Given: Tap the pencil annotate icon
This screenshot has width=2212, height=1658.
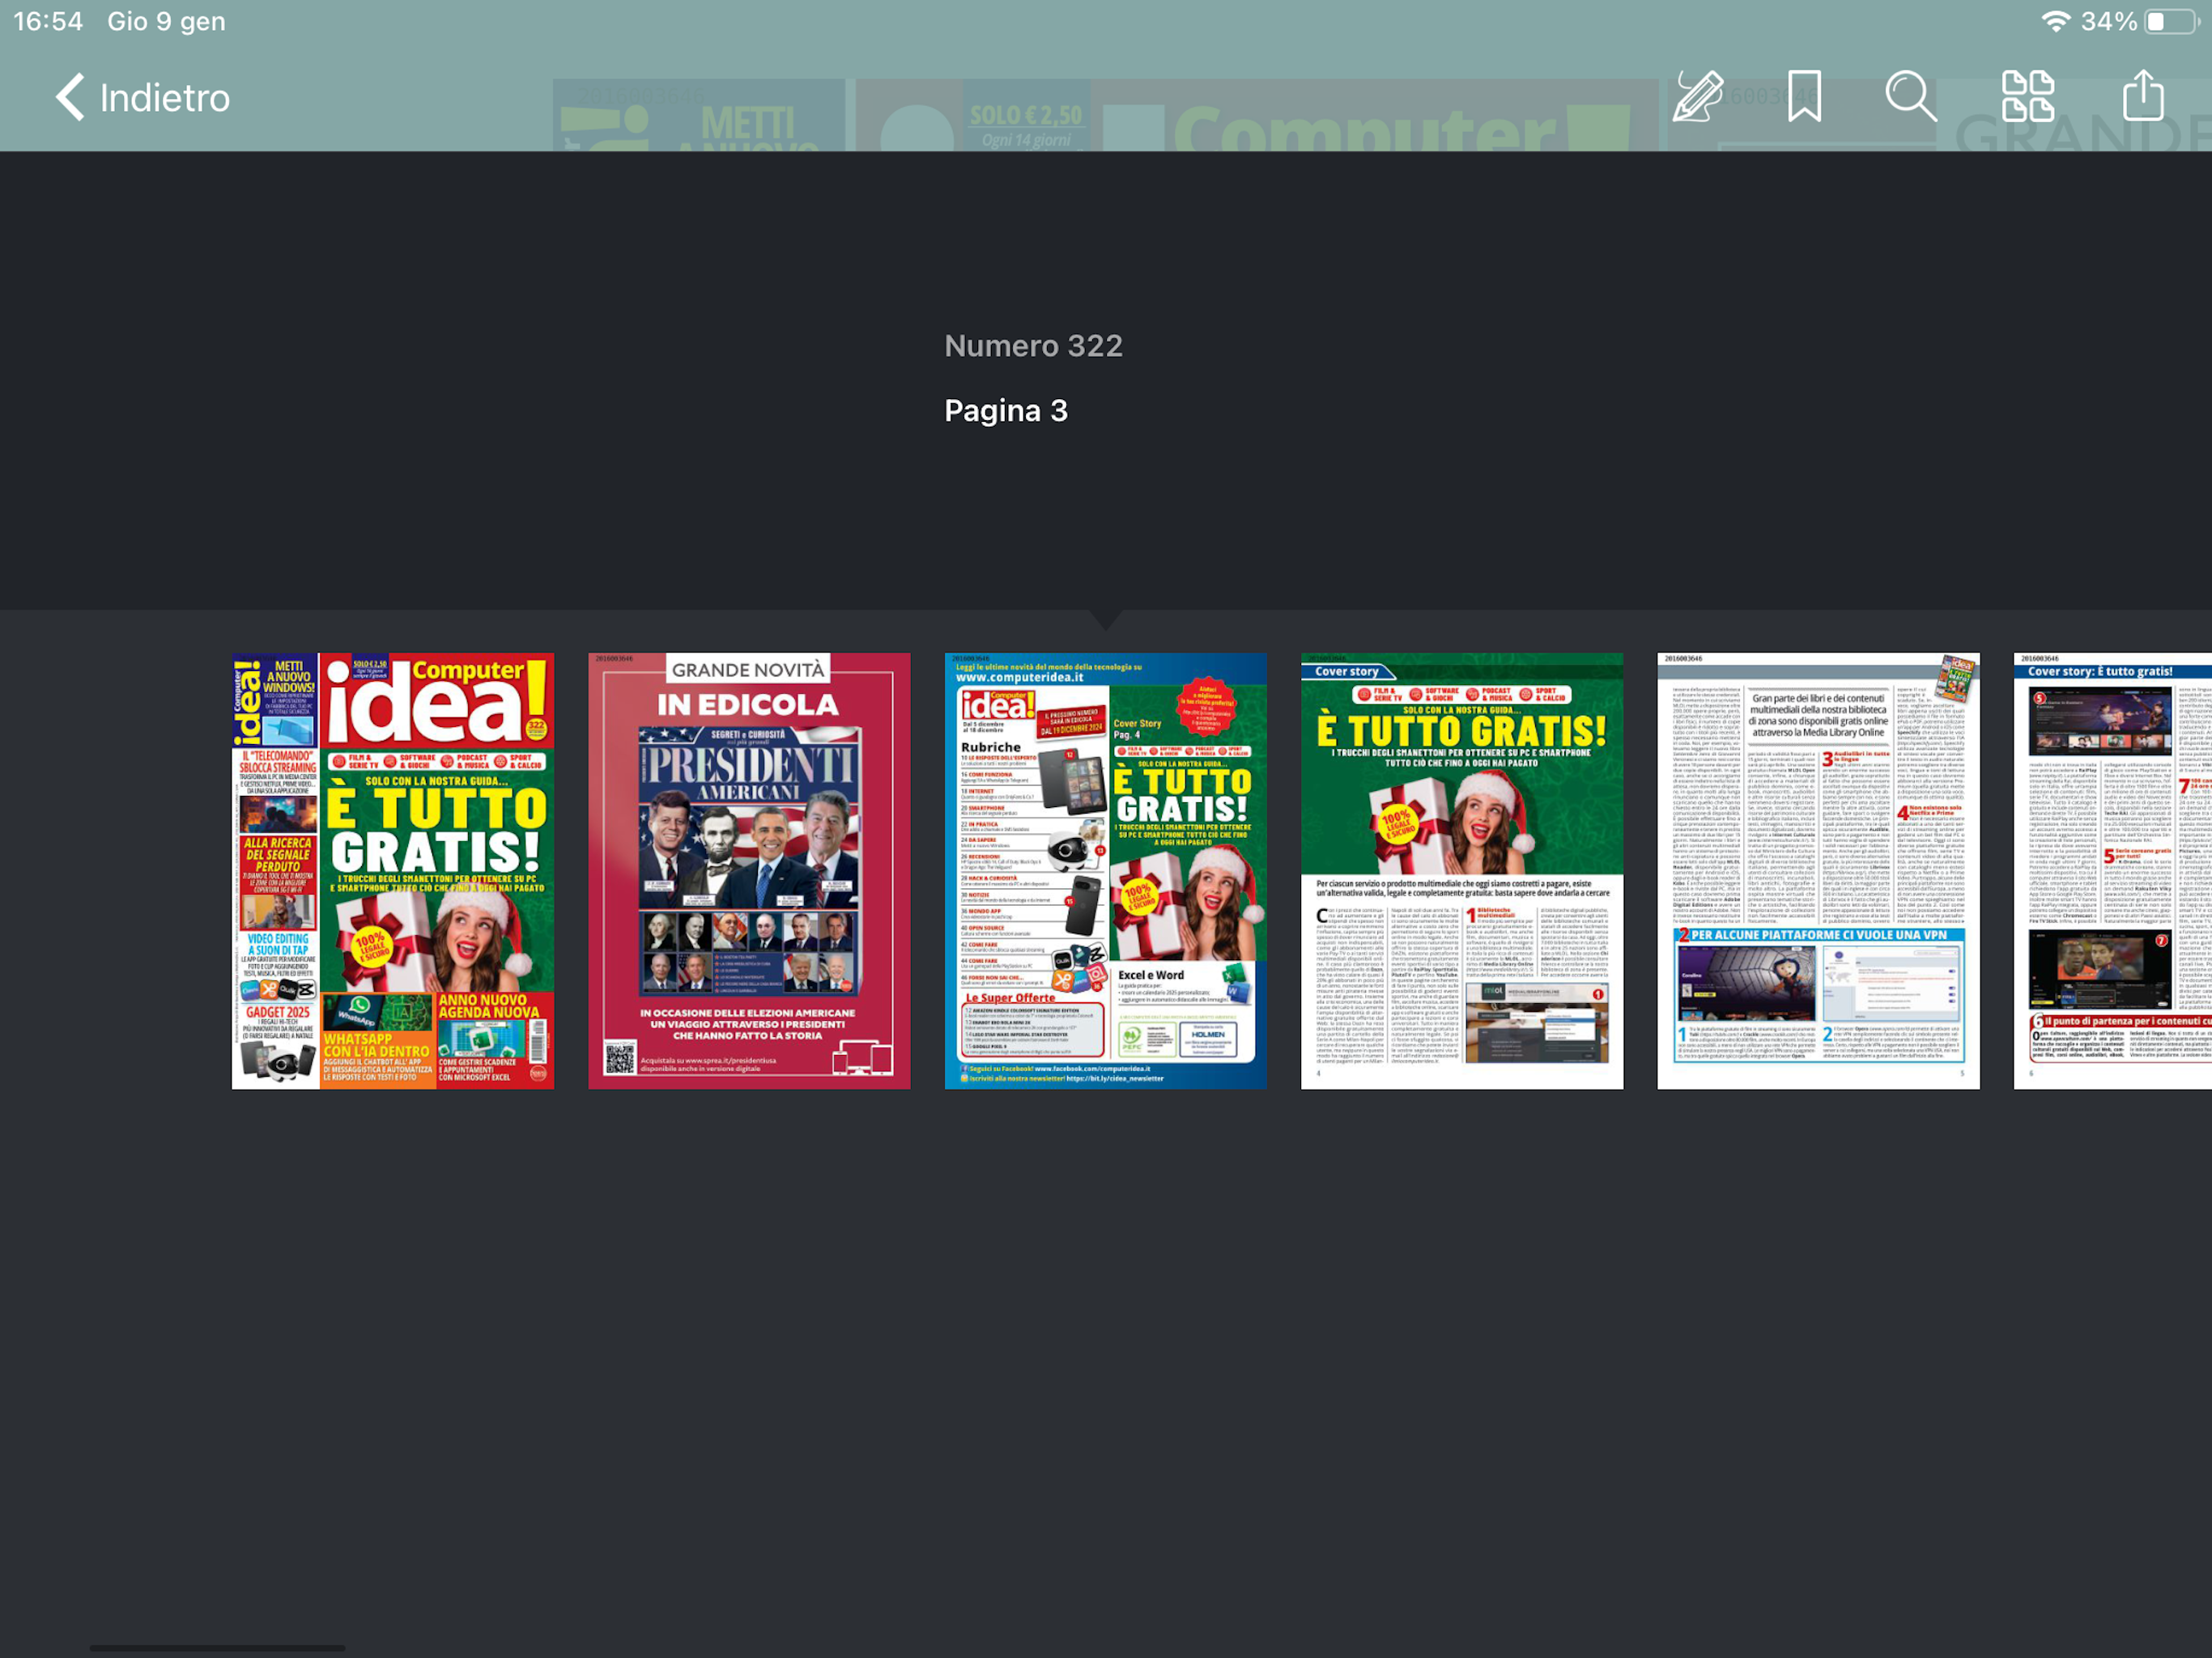Looking at the screenshot, I should (1697, 97).
